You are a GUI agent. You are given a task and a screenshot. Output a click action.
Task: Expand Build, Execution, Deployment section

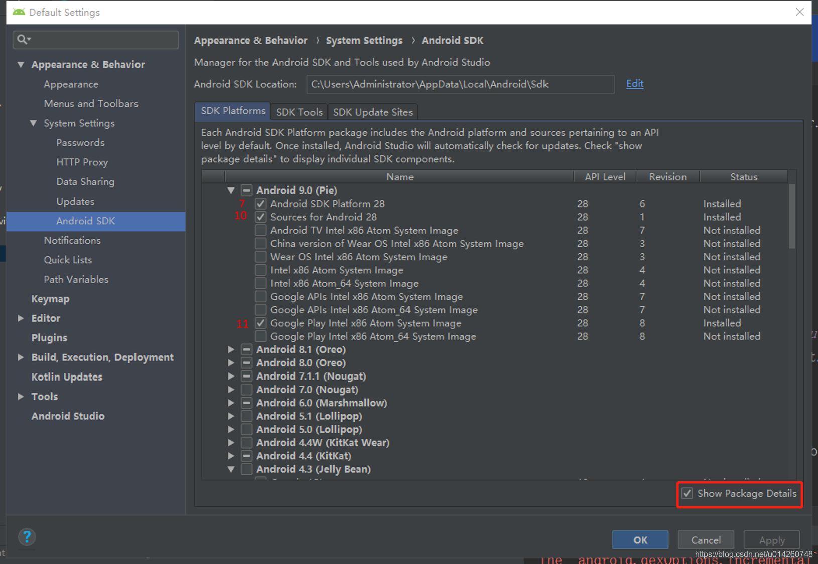click(x=21, y=357)
